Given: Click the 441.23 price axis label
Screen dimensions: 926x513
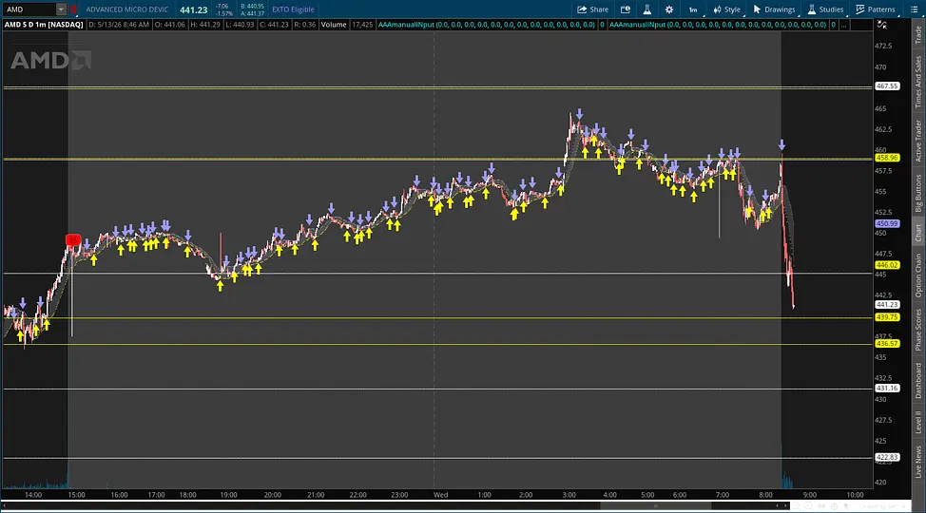Looking at the screenshot, I should coord(887,305).
